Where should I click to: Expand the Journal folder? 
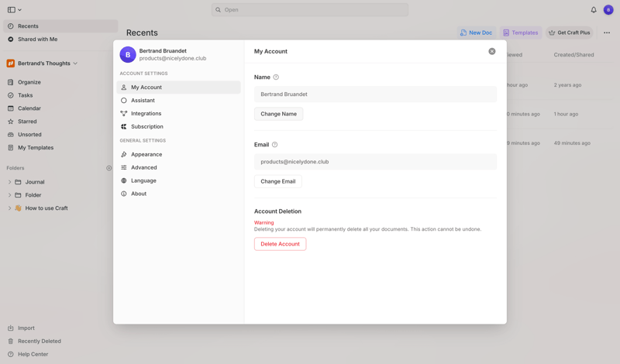(10, 182)
